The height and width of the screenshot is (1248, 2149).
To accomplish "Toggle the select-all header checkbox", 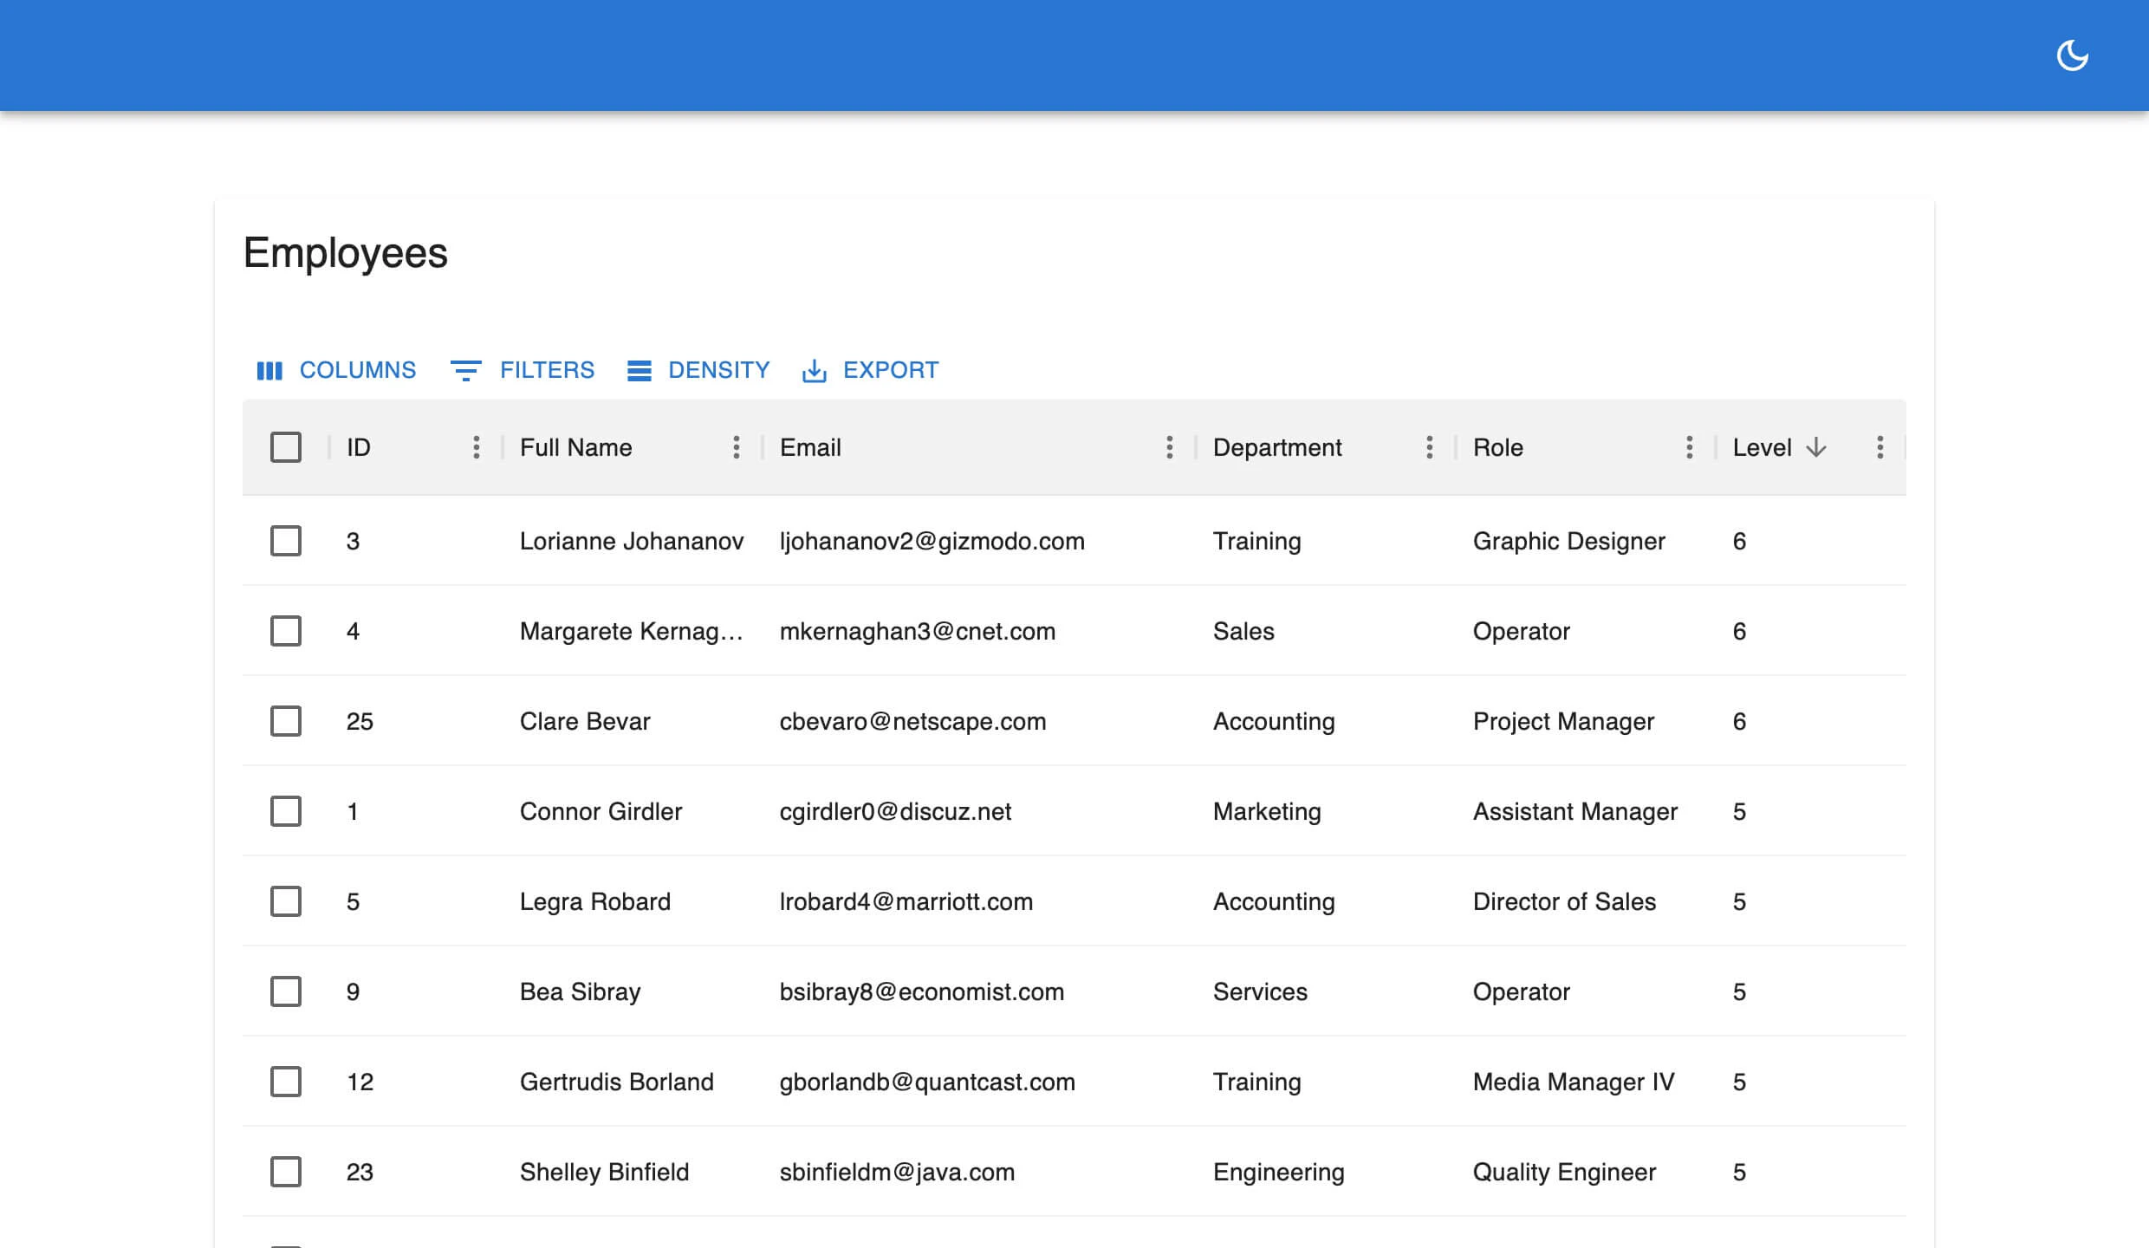I will (286, 447).
